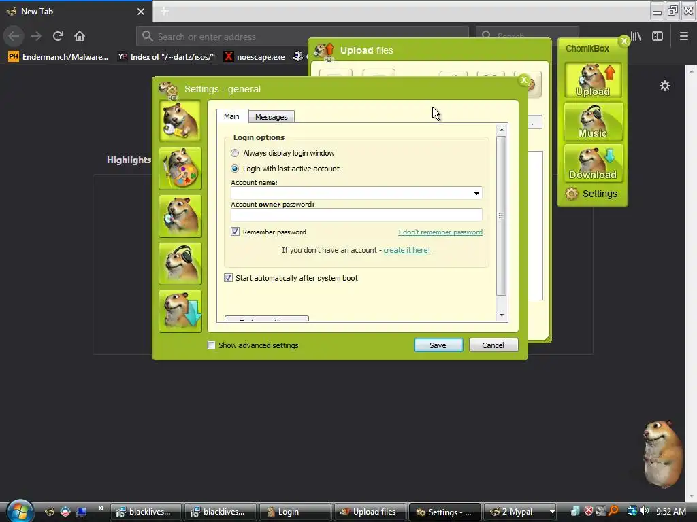Expand the Account name dropdown
This screenshot has width=697, height=522.
(476, 193)
